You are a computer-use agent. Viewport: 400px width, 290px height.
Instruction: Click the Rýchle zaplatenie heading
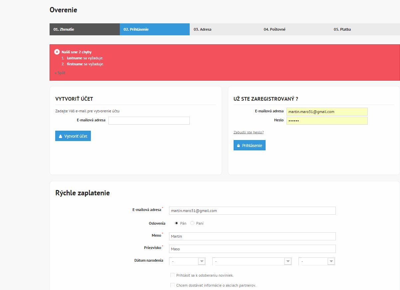pos(83,193)
